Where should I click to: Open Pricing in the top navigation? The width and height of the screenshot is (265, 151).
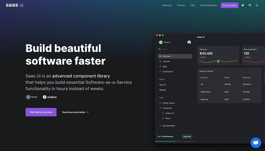click(181, 5)
